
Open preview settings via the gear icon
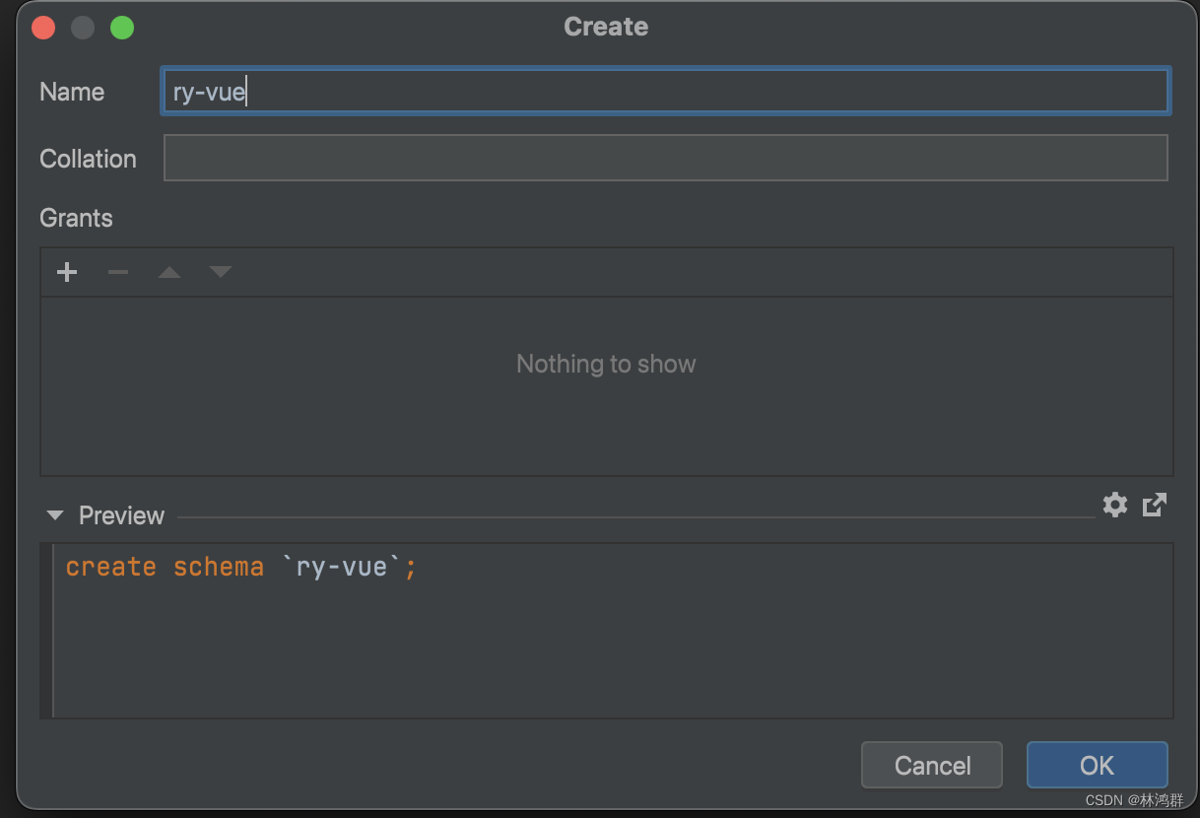pyautogui.click(x=1114, y=505)
